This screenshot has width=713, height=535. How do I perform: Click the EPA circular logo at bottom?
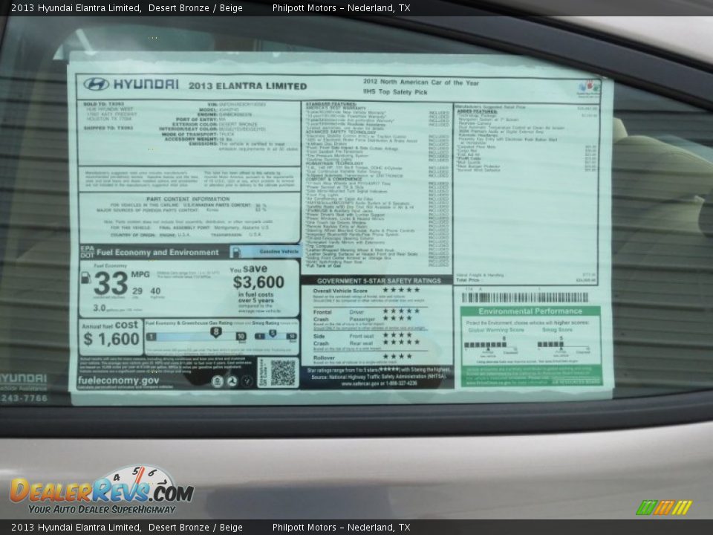click(x=218, y=380)
